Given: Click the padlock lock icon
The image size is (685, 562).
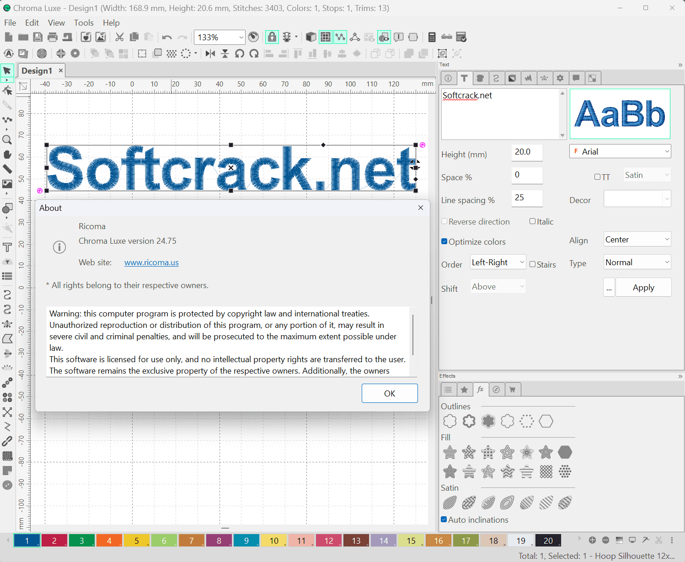Looking at the screenshot, I should (272, 37).
